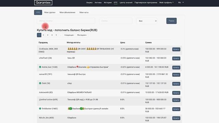219x123 pixels.
Task: Go to pagination page 2
Action: click(43, 35)
